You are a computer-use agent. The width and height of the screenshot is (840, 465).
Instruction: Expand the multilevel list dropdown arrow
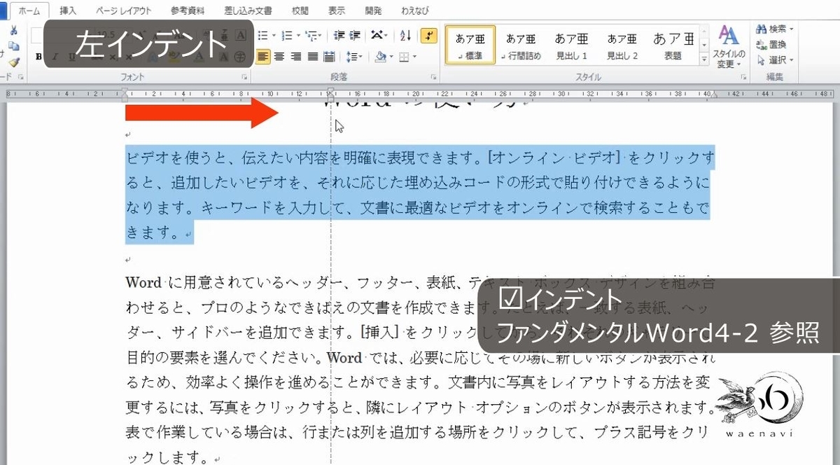(x=320, y=35)
